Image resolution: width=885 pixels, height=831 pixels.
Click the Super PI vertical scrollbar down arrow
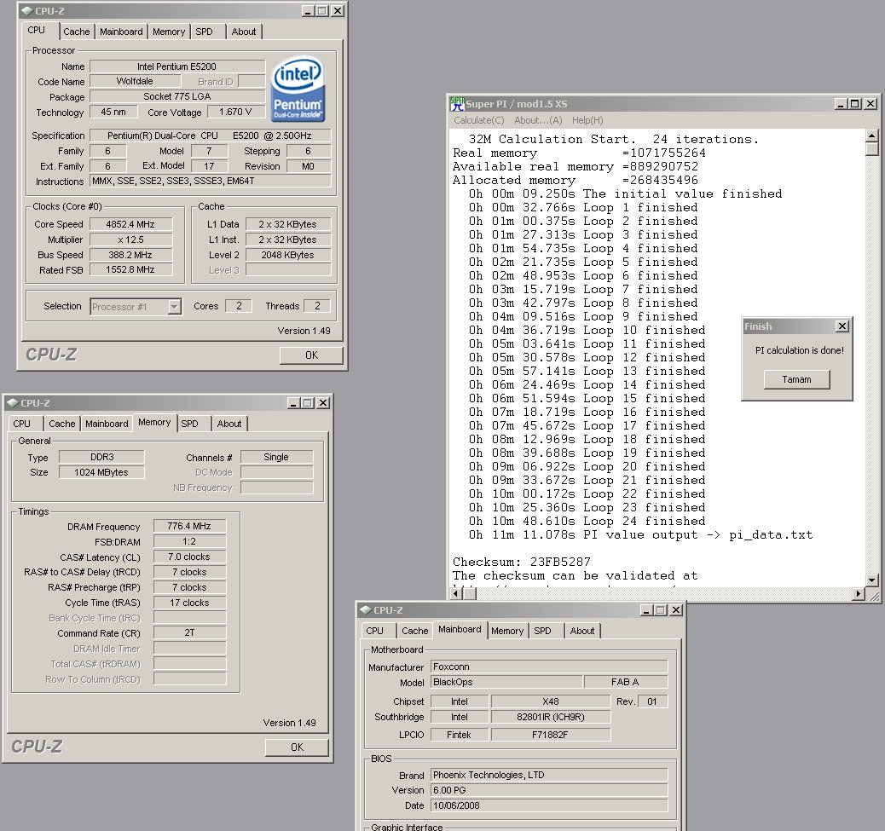click(x=871, y=580)
